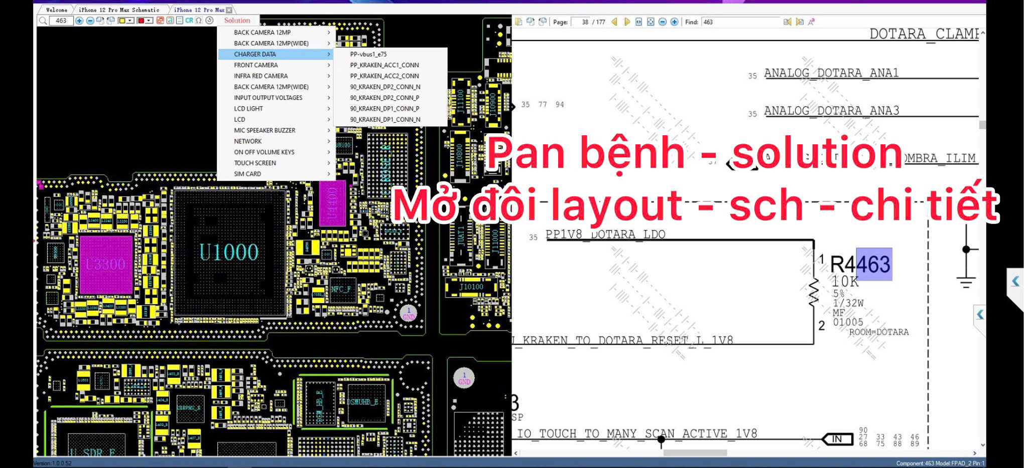1028x468 pixels.
Task: Click the schematic horizontal scrollbar thumb
Action: [x=695, y=453]
